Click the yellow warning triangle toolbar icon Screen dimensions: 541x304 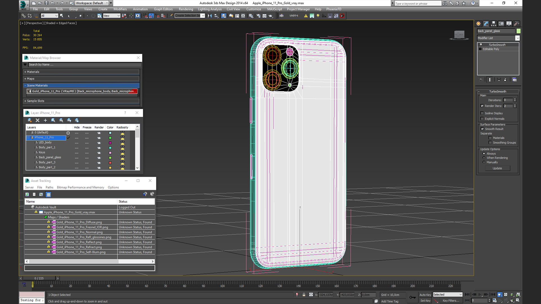306,16
